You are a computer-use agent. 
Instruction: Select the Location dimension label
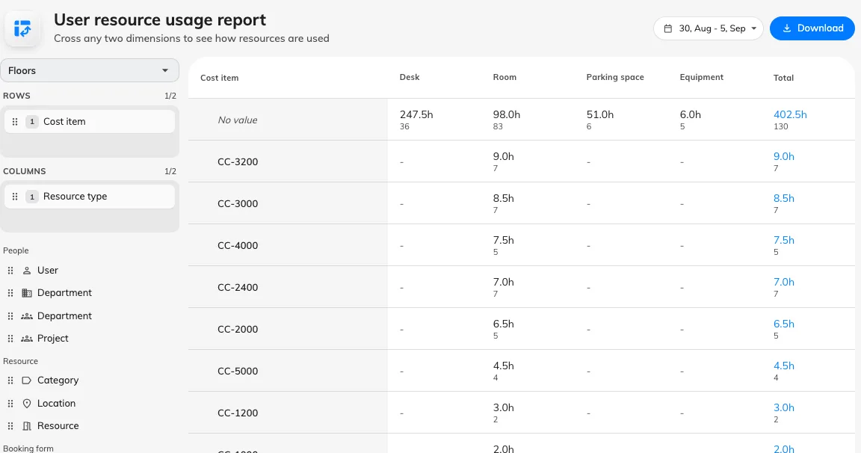coord(57,403)
